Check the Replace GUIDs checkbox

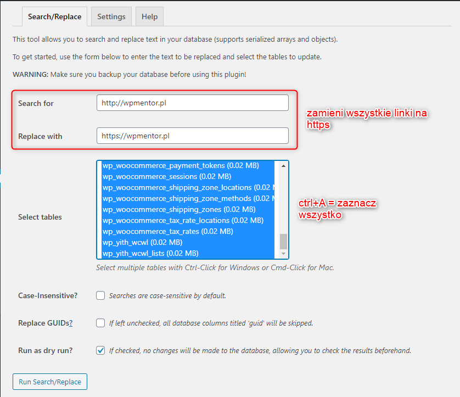100,323
